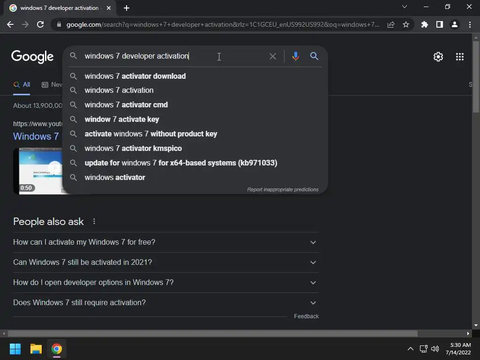The width and height of the screenshot is (480, 360).
Task: Open Google quick settings gear
Action: click(x=438, y=57)
